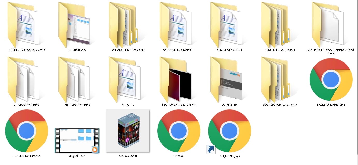Click the "CINEPUNCH Library Premiere CC and above" name
Image resolution: width=358 pixels, height=165 pixels.
click(x=331, y=51)
